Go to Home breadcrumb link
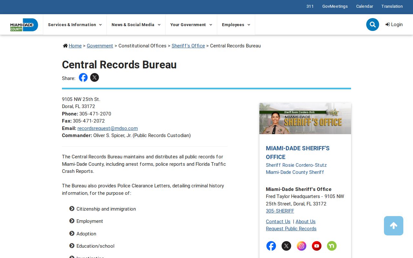Image resolution: width=413 pixels, height=258 pixels. tap(75, 46)
